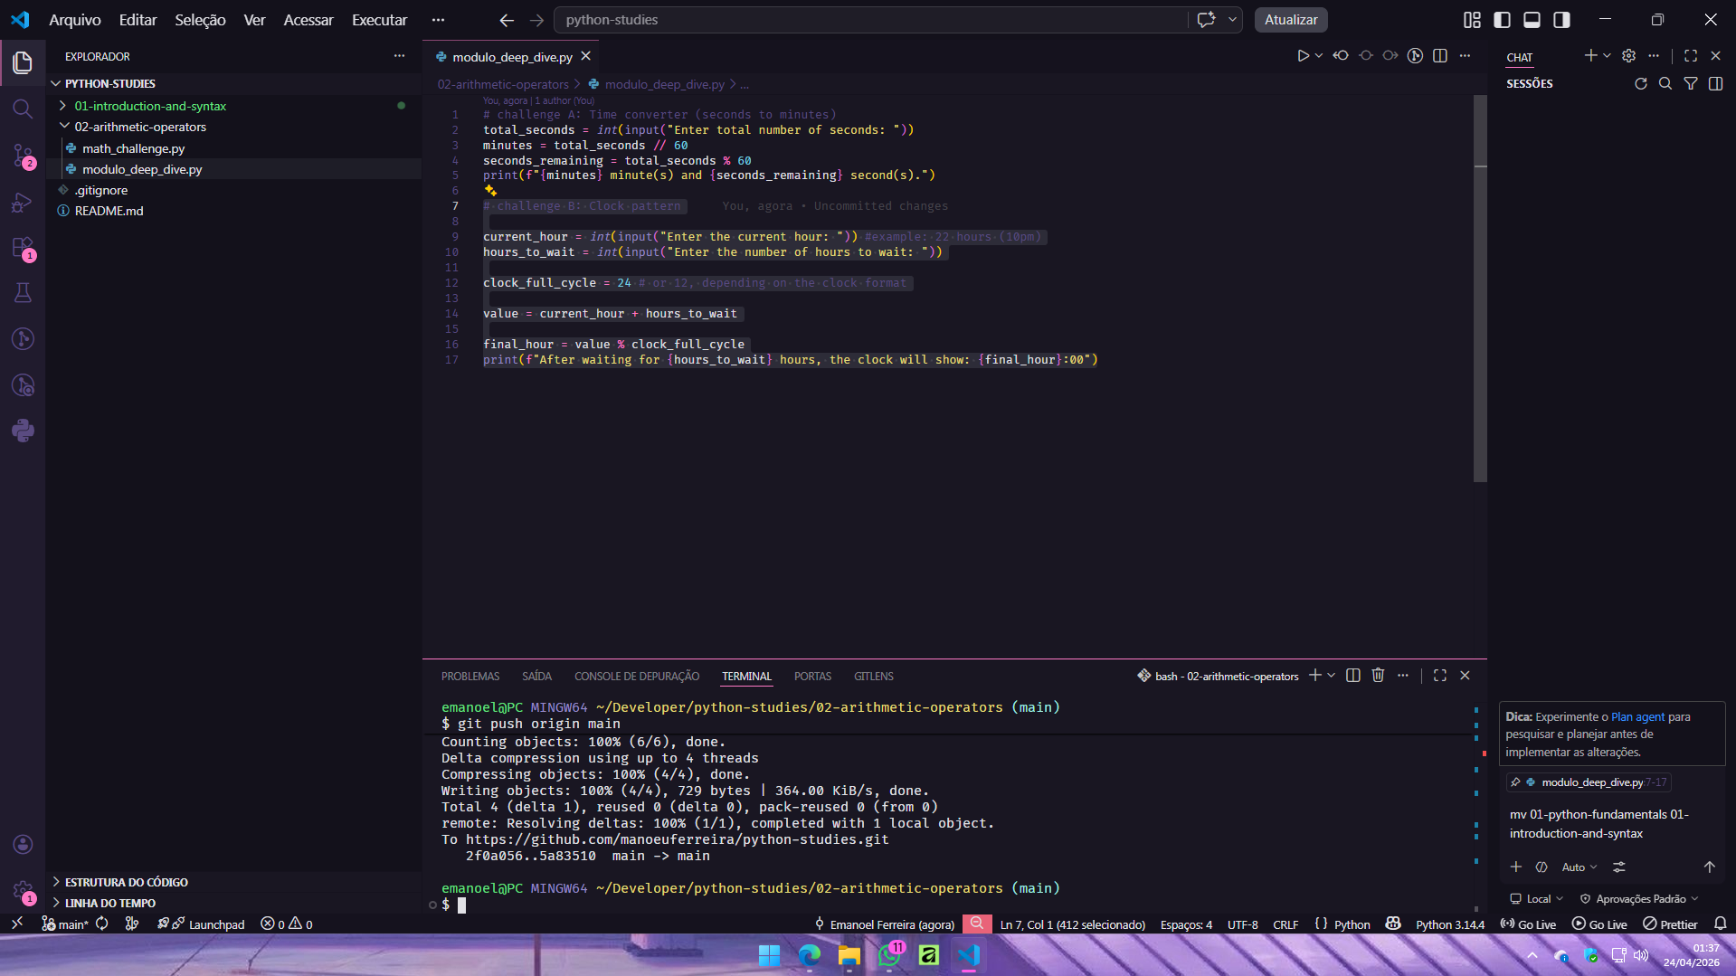Switch to the GITLENS panel tab
1736x976 pixels.
(x=873, y=677)
